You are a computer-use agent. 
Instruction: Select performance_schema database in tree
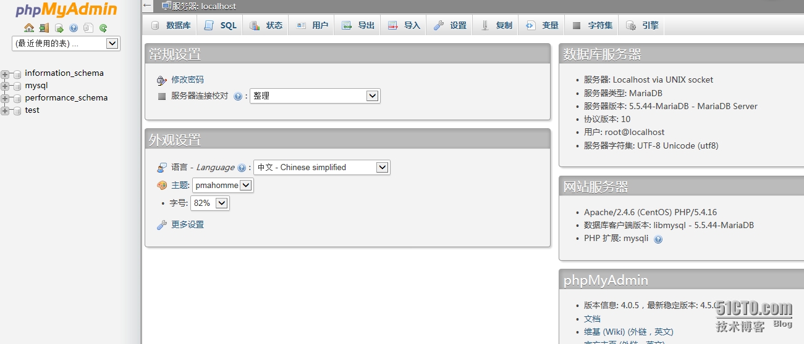coord(66,98)
